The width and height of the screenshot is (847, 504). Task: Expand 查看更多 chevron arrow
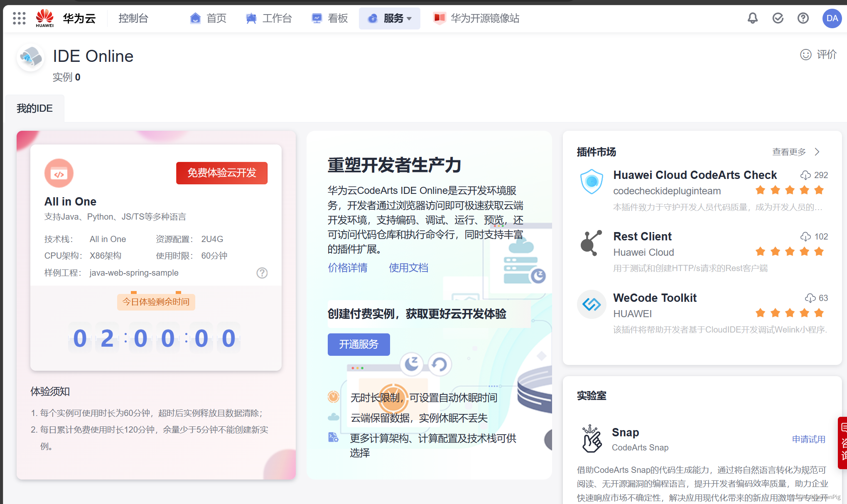817,152
